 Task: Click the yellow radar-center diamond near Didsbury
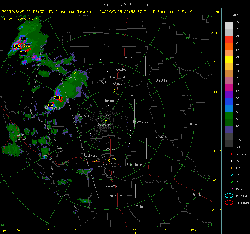tap(106, 121)
